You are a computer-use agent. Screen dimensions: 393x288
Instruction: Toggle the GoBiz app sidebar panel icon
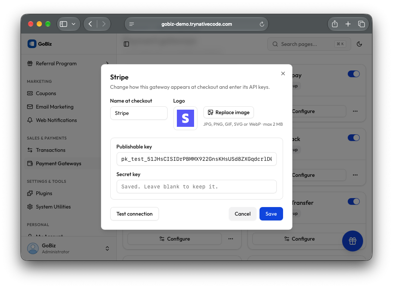(x=126, y=44)
